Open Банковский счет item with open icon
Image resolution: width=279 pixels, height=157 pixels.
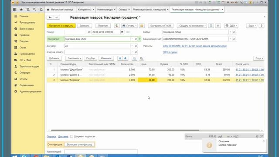tap(234, 39)
